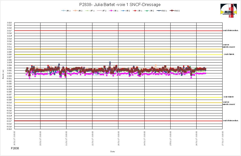
Task: Select the JB7.1 legend entry
Action: 90,11
